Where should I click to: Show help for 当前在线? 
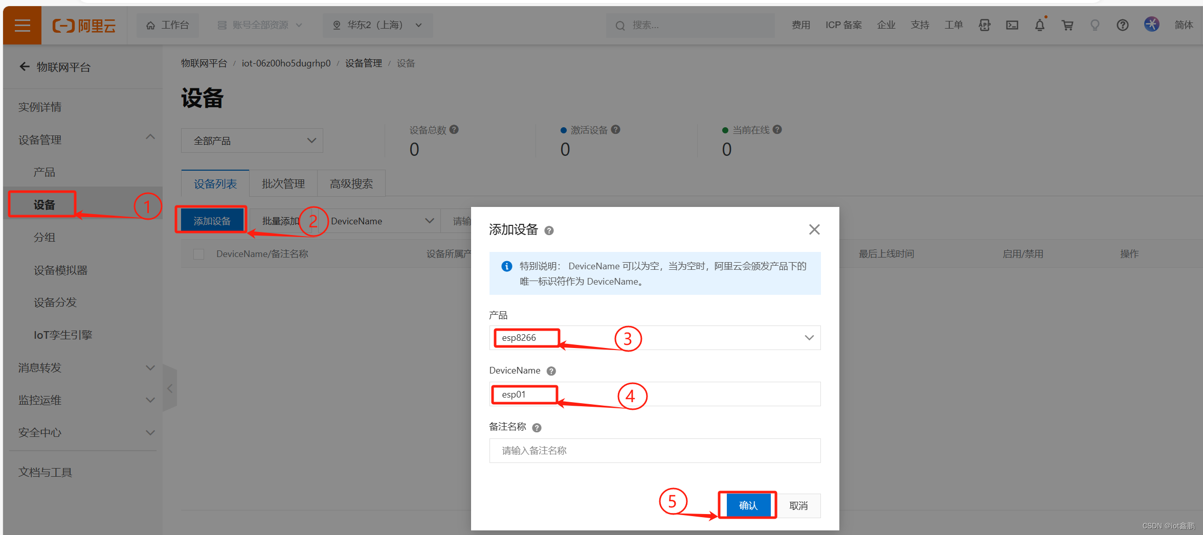pyautogui.click(x=777, y=130)
